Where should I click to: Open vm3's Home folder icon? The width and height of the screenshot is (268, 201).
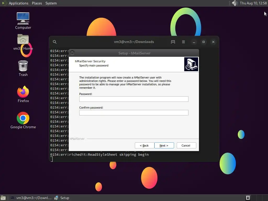[23, 42]
